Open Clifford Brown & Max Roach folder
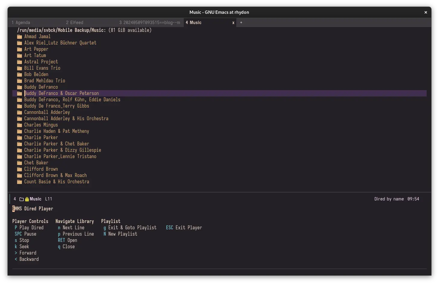 pos(55,176)
